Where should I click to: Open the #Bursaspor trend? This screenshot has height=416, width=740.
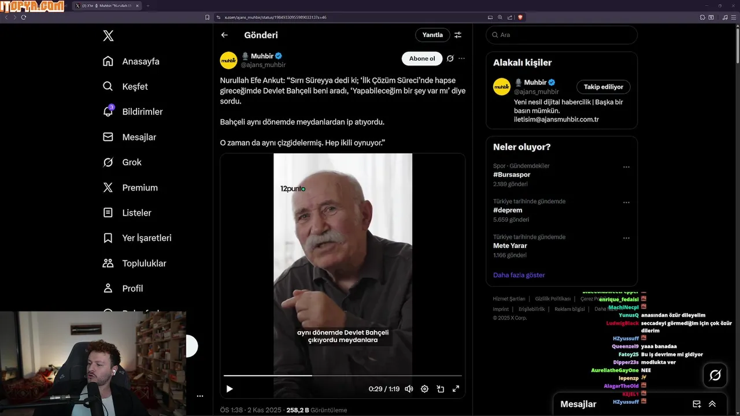[512, 174]
